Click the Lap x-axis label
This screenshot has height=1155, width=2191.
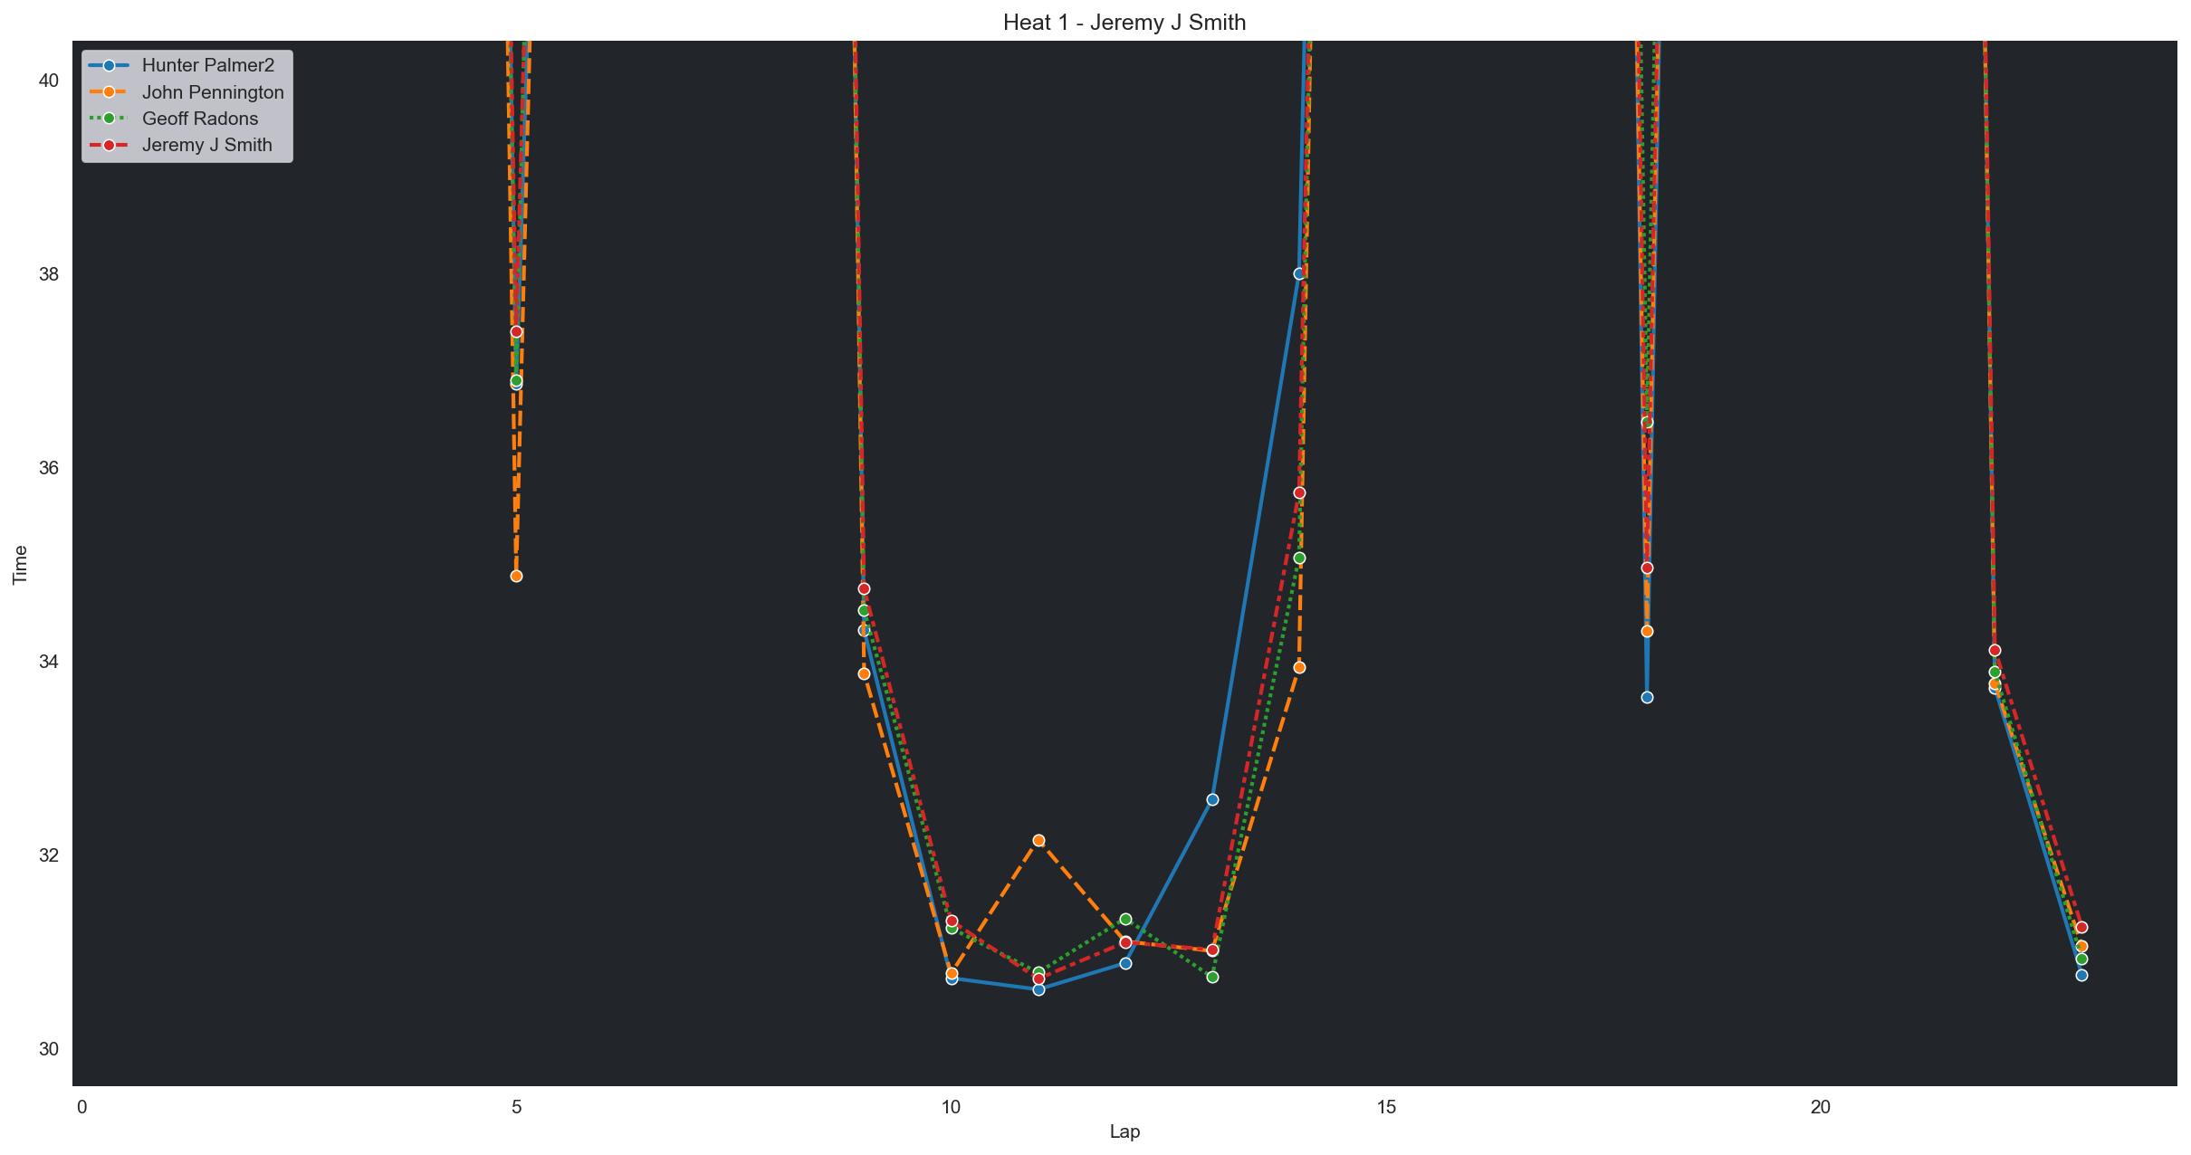coord(1124,1131)
